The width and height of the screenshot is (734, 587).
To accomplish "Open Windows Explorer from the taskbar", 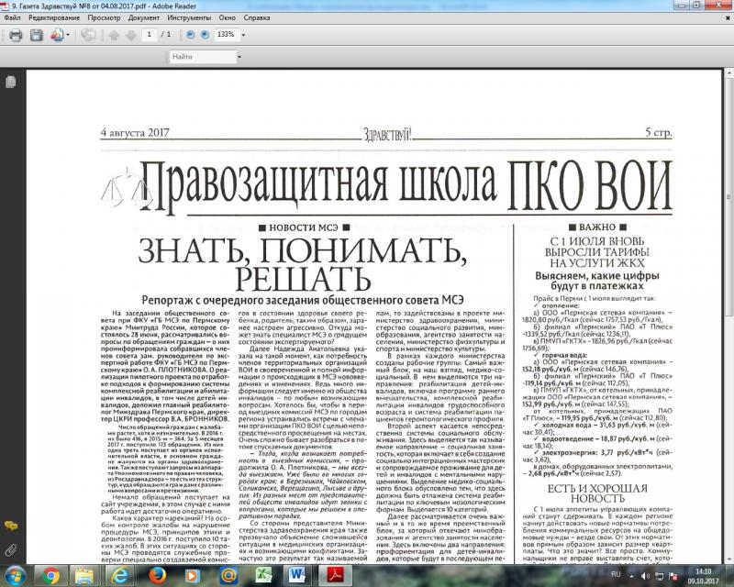I will pos(84,575).
